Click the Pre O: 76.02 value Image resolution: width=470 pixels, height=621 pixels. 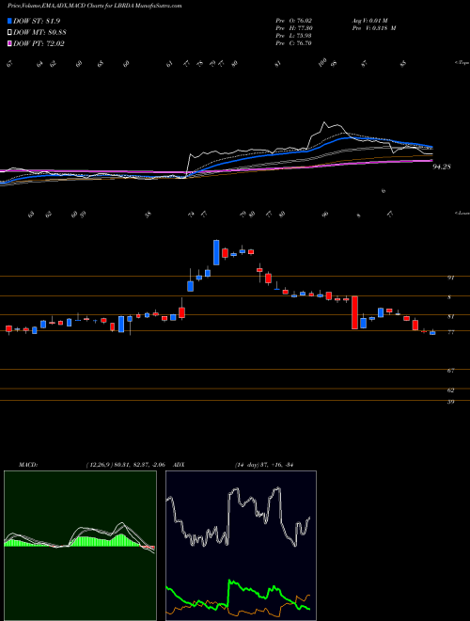click(x=294, y=21)
